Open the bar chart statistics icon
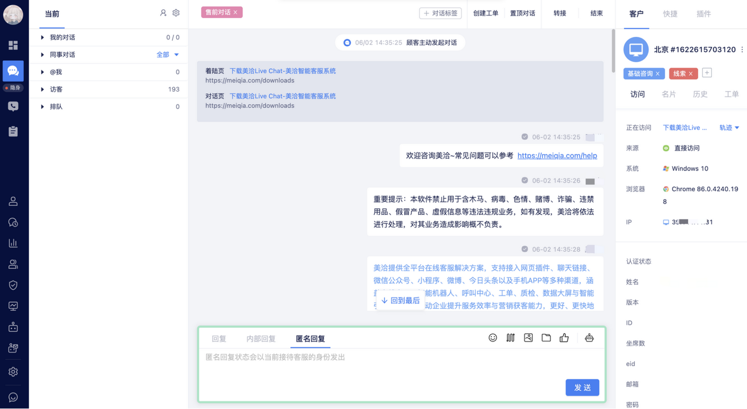The width and height of the screenshot is (747, 409). 13,243
